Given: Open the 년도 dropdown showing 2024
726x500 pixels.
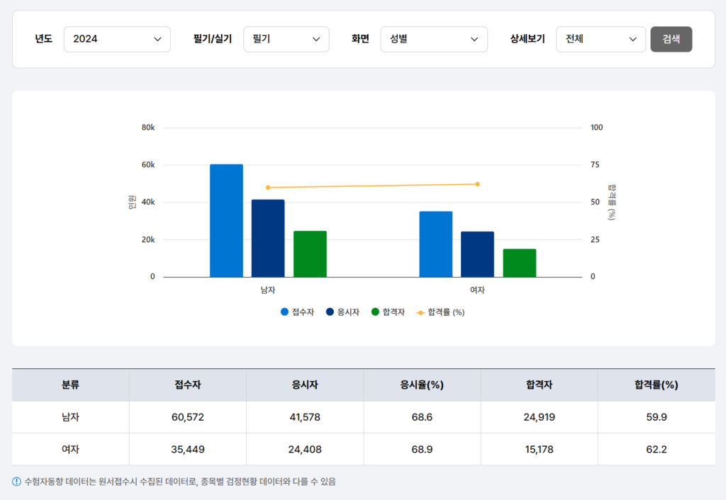Looking at the screenshot, I should coord(117,39).
